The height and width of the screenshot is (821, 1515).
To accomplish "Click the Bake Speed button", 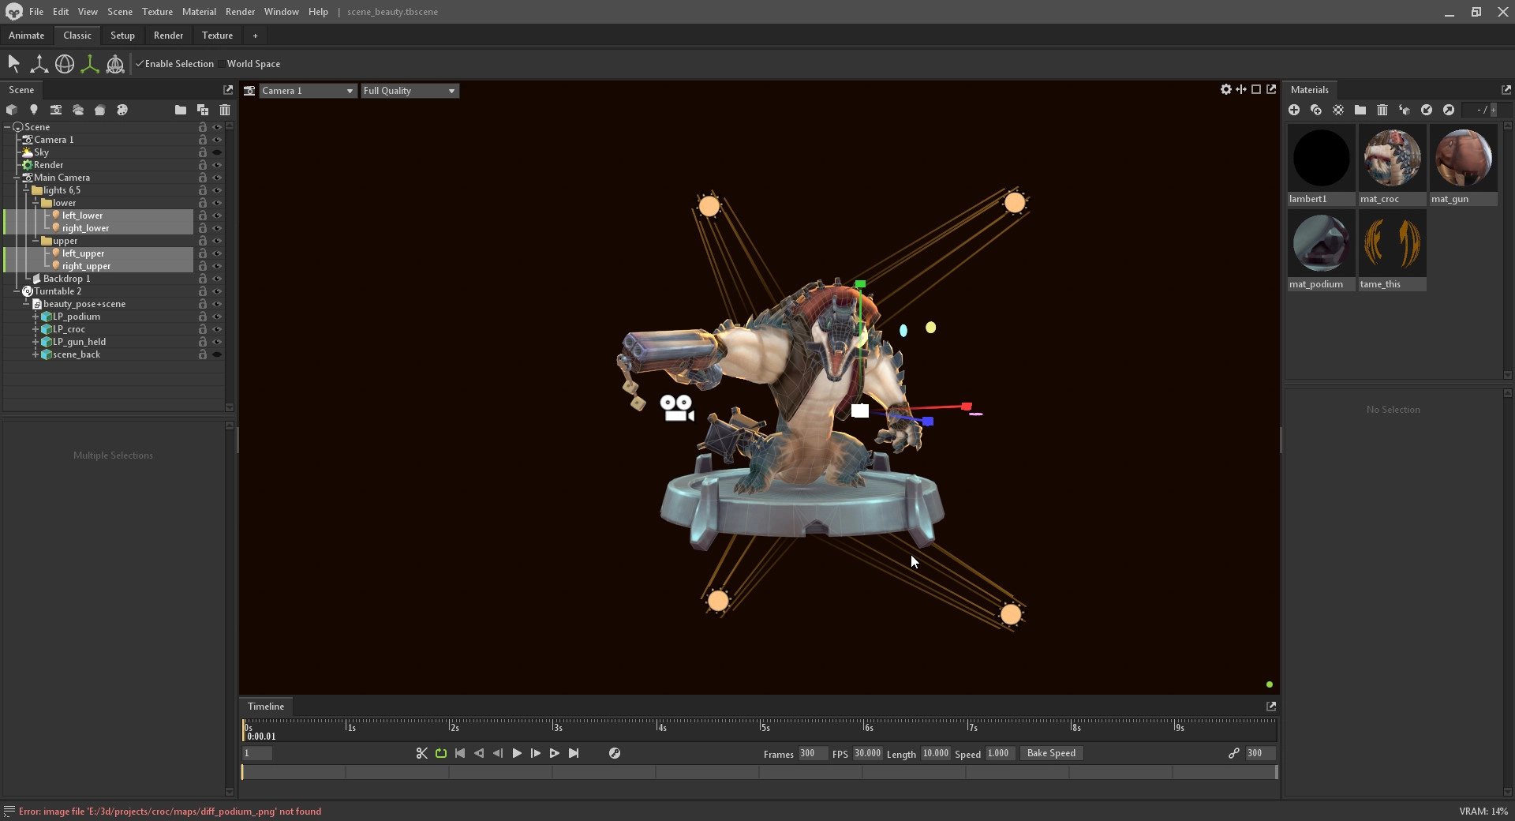I will point(1051,753).
